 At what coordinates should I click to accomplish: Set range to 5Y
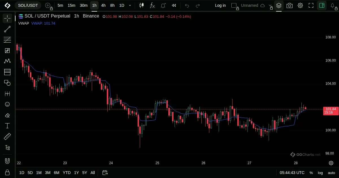(85, 173)
